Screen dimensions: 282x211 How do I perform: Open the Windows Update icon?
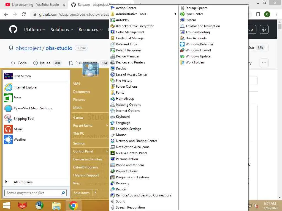[182, 56]
